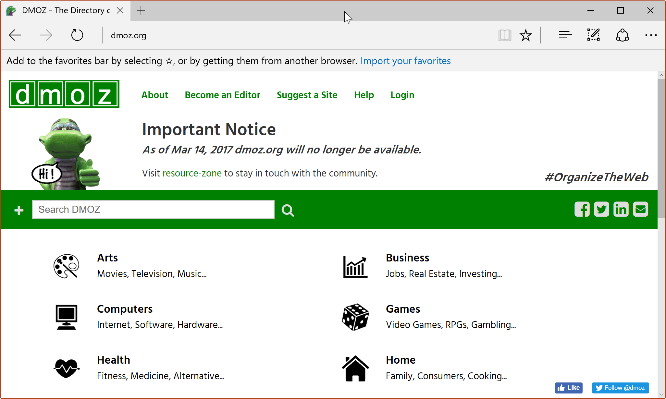This screenshot has height=399, width=666.
Task: Click the green plus icon beside search
Action: [19, 210]
